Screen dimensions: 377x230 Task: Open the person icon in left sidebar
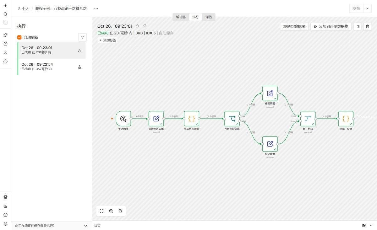pos(5,52)
